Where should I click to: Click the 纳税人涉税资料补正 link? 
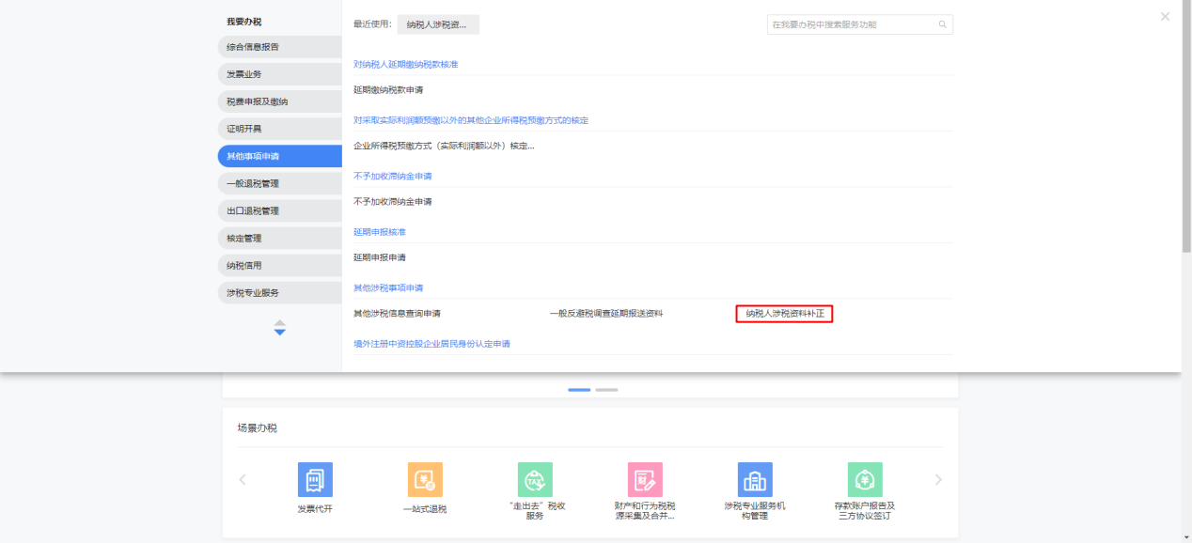point(784,314)
